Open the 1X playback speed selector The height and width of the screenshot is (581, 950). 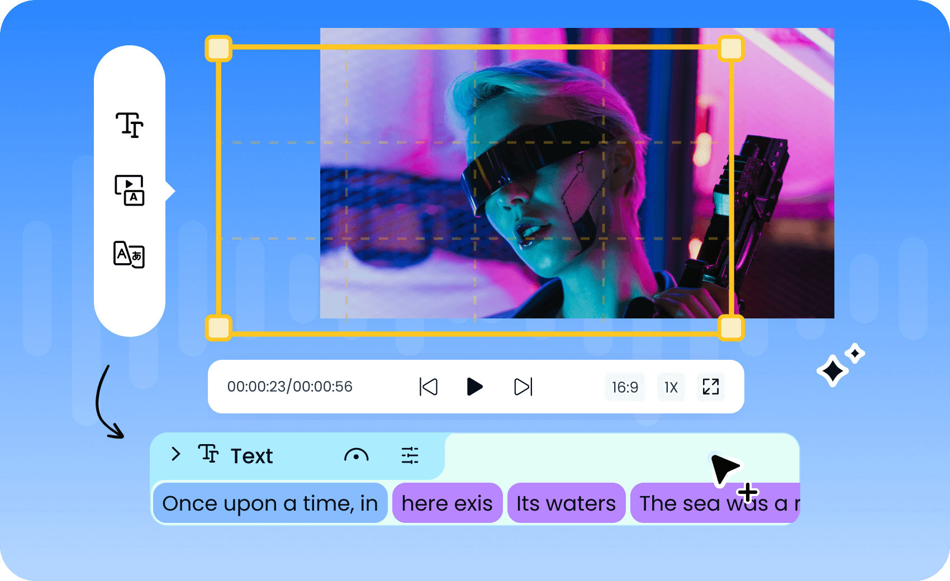coord(671,387)
